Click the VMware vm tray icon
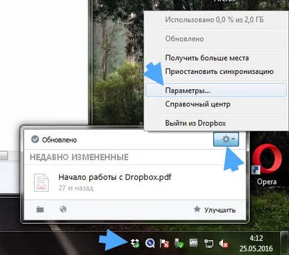Image resolution: width=289 pixels, height=255 pixels. 193,243
